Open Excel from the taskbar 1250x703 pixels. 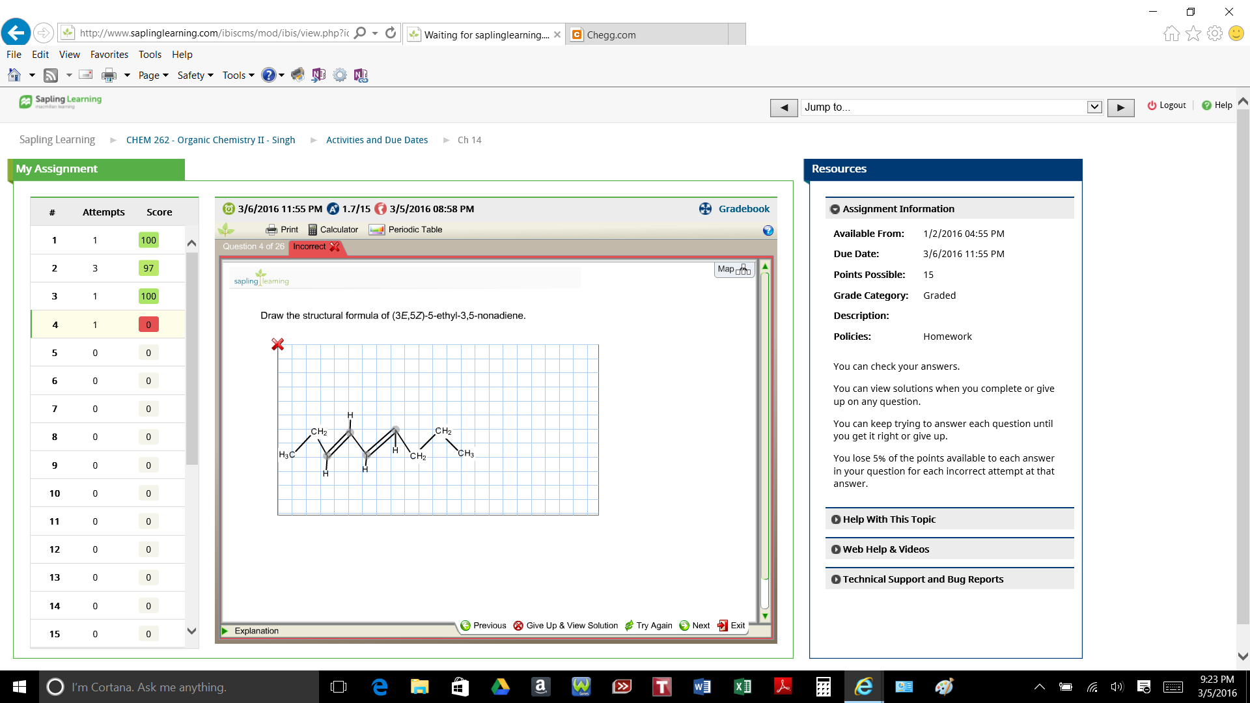(742, 687)
